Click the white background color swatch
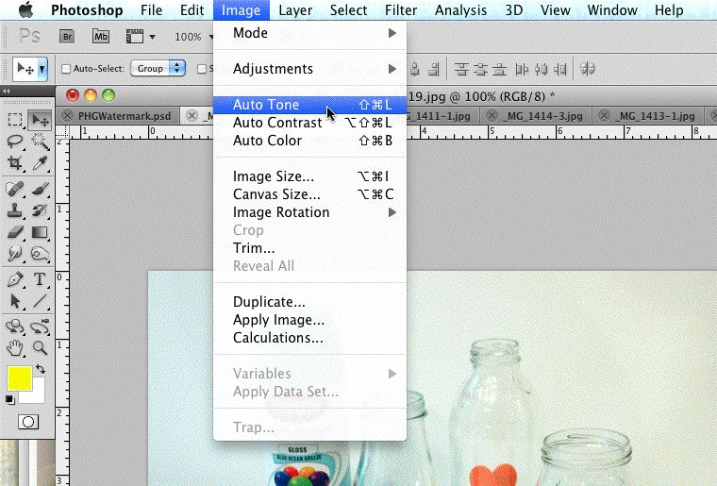The image size is (717, 486). tap(36, 395)
